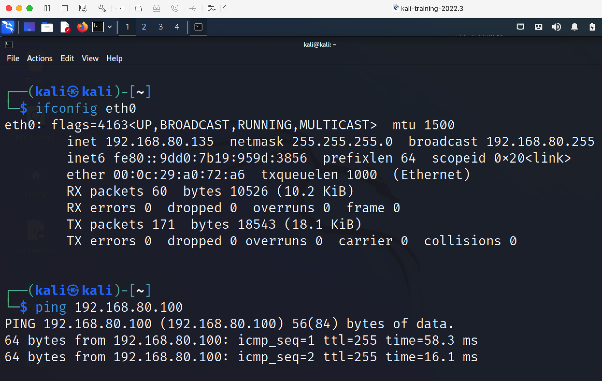The image size is (602, 381).
Task: Click the 'ifconfig' command text
Action: 67,109
